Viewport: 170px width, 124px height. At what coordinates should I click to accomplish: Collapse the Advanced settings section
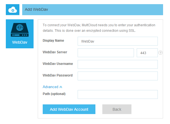click(x=50, y=87)
